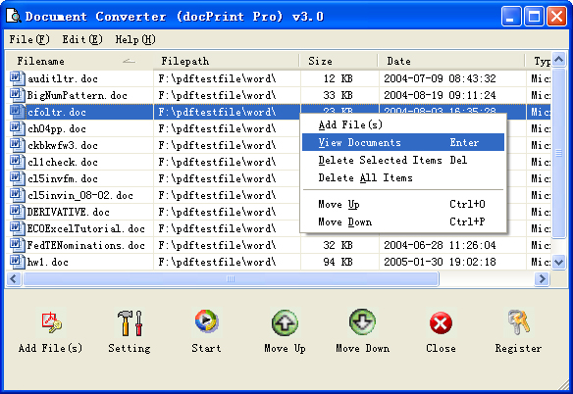Sort by the Filename column header

pyautogui.click(x=79, y=61)
